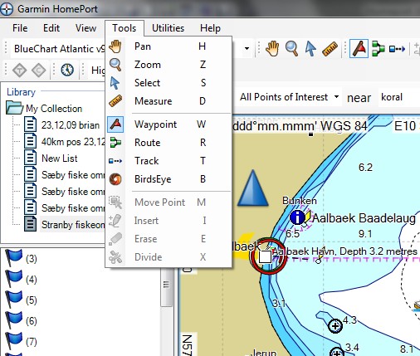Choose Zoom from the Tools menu
The image size is (420, 356).
click(168, 65)
